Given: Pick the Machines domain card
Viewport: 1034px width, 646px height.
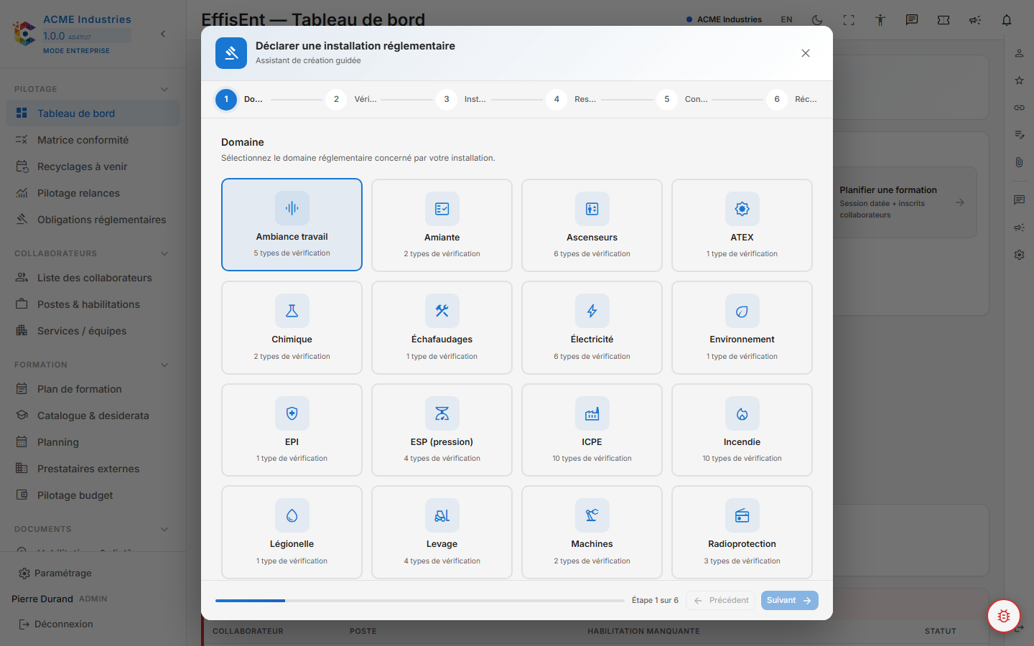Looking at the screenshot, I should tap(592, 532).
